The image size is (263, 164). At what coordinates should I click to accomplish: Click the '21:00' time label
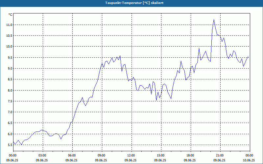(x=220, y=155)
